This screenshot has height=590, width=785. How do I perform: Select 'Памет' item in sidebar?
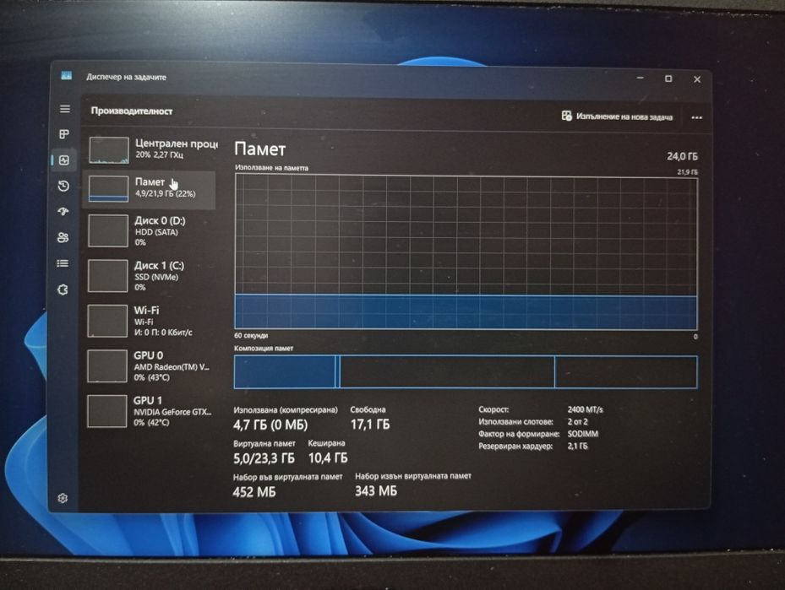point(150,189)
